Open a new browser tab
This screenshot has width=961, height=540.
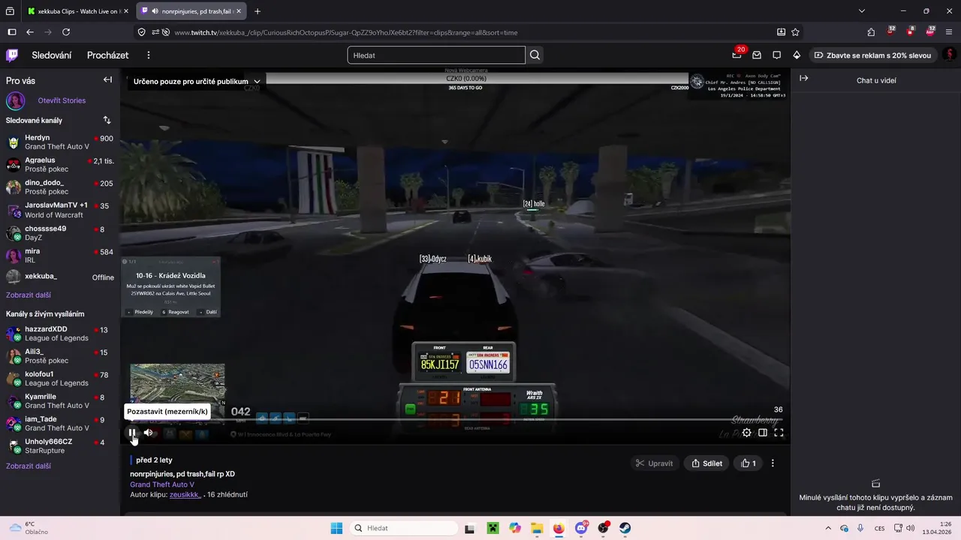point(258,11)
